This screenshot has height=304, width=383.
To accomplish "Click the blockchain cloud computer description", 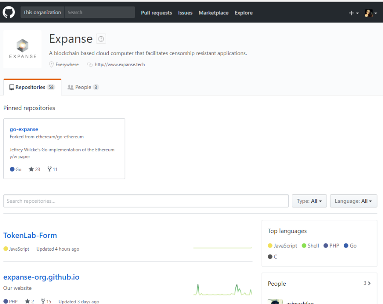I will pos(148,53).
